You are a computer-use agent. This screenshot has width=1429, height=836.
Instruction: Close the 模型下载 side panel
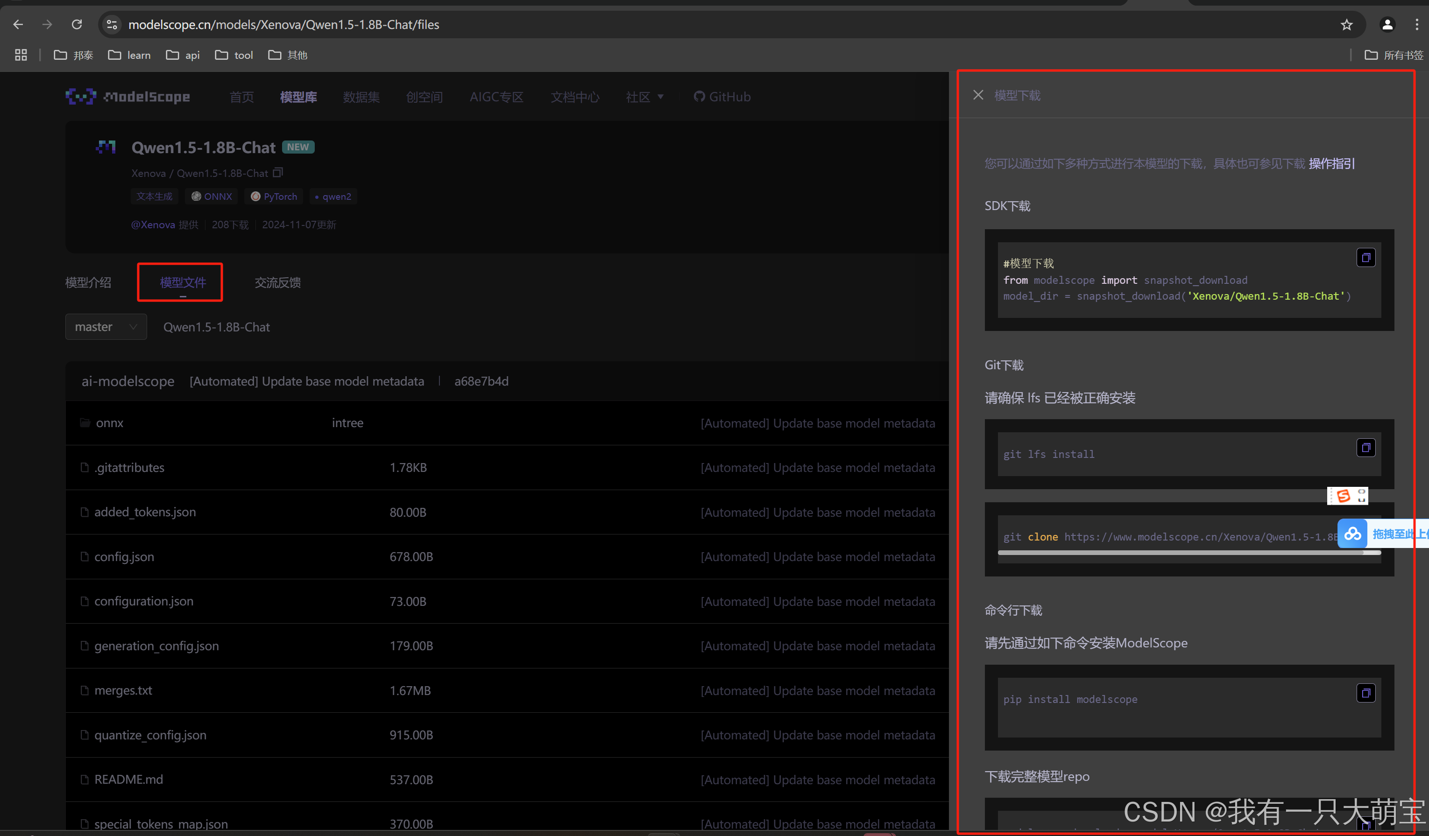point(978,95)
